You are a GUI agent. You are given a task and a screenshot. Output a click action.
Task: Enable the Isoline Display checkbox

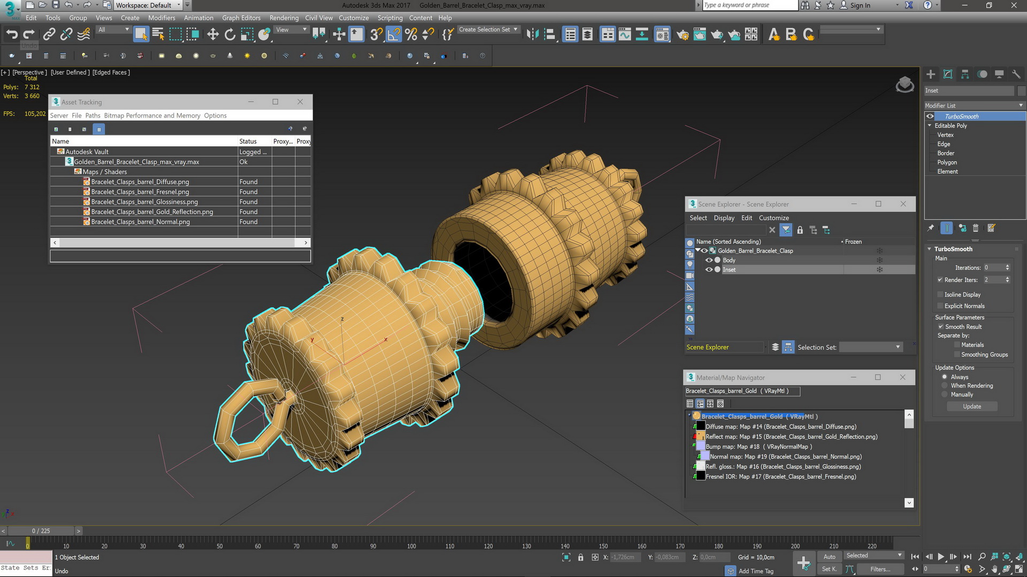[x=940, y=294]
